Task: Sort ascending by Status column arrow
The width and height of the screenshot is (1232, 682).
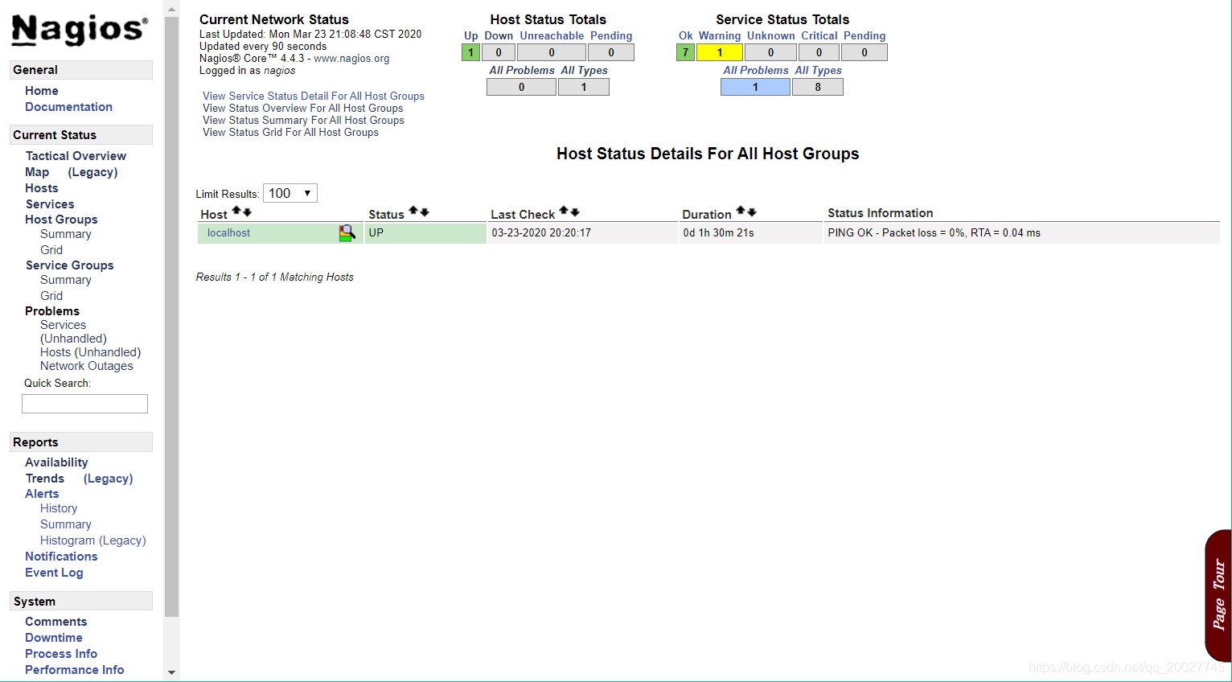Action: click(x=413, y=211)
